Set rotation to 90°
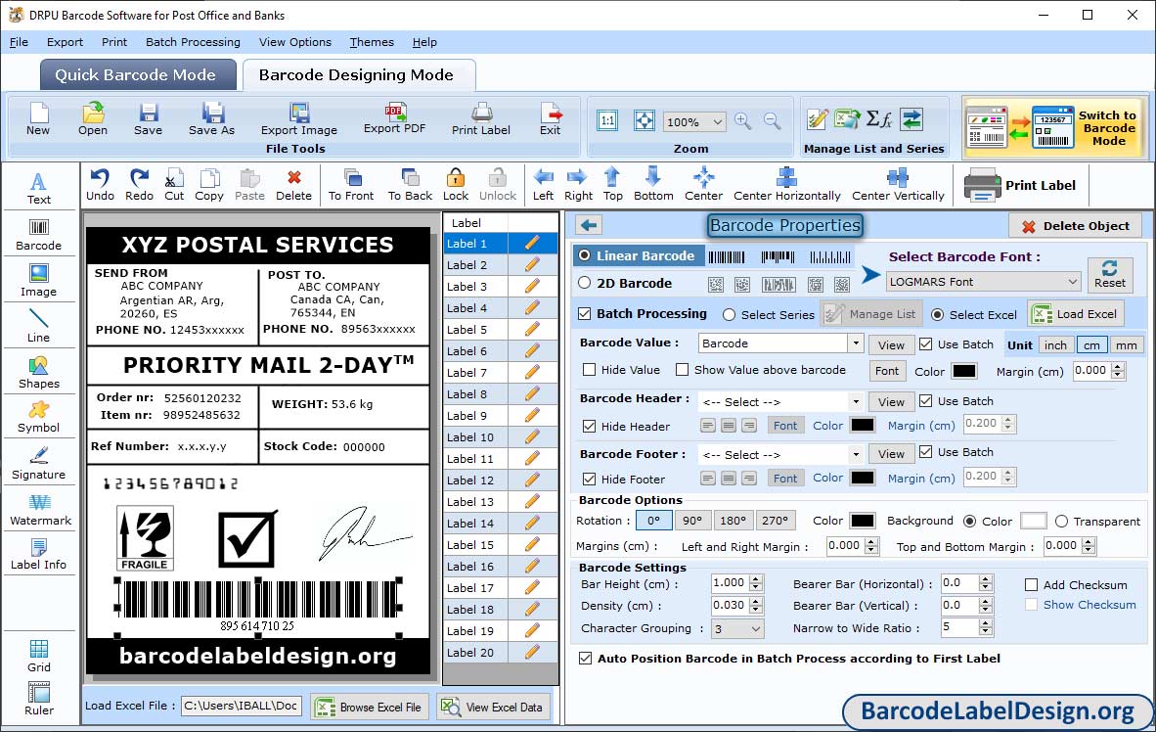 tap(691, 521)
